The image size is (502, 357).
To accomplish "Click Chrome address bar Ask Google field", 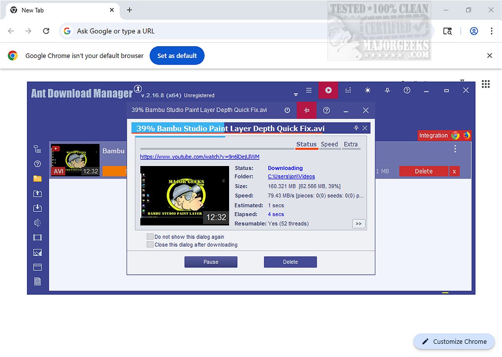I will pos(247,31).
